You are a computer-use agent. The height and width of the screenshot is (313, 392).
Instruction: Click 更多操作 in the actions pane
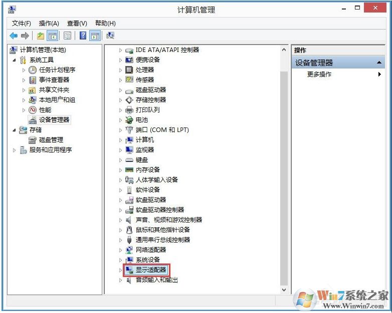click(x=319, y=74)
